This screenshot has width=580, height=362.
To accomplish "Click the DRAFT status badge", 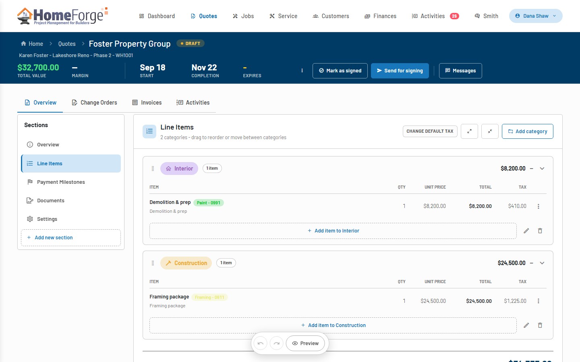I will point(191,43).
